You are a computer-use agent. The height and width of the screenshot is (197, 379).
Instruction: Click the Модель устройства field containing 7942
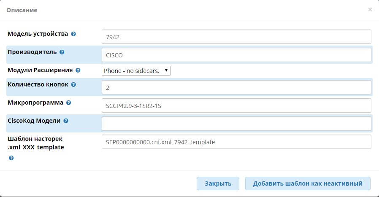pos(236,37)
